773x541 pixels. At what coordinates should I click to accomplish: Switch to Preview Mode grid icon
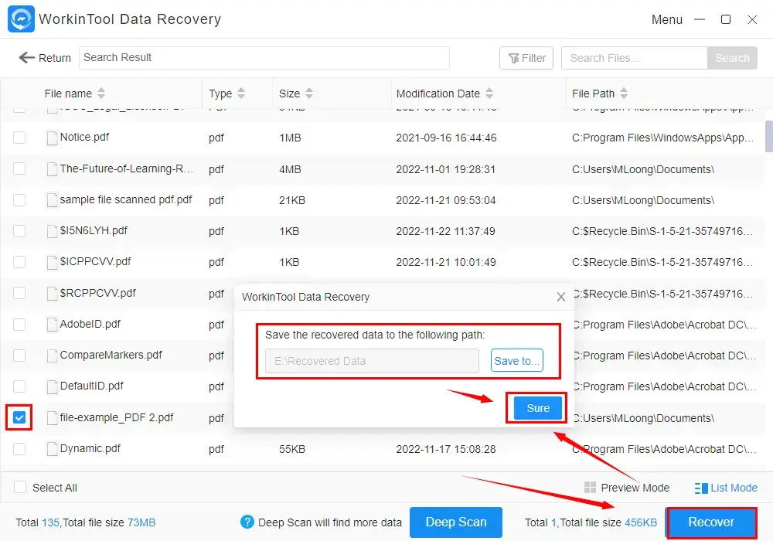click(x=590, y=488)
